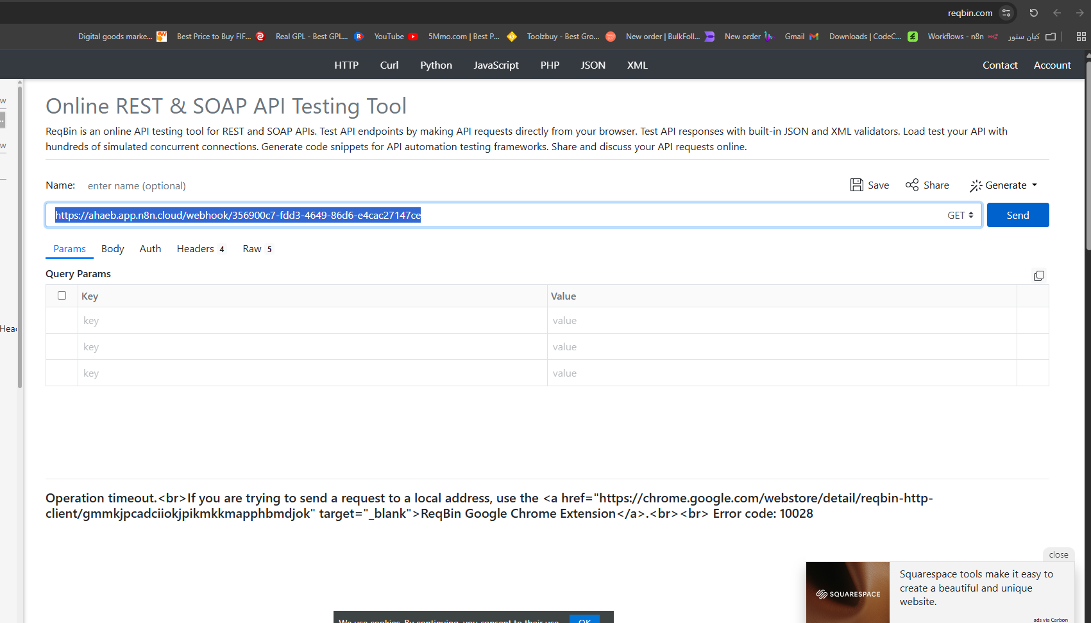Toggle the Query Params select-all checkbox
Screen dimensions: 1091x623
(62, 296)
